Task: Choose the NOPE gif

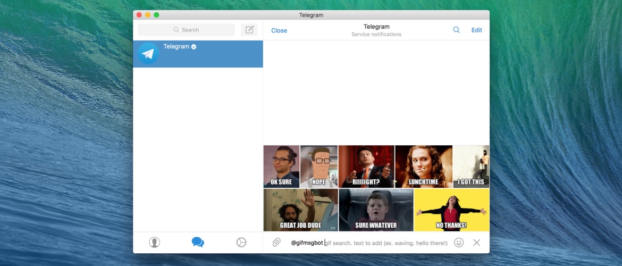Action: [x=319, y=167]
